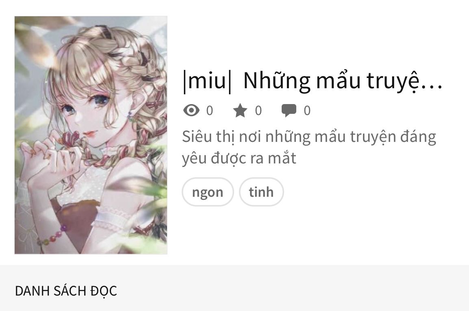Viewport: 469px width, 311px height.
Task: Click the eye views icon
Action: (x=191, y=110)
